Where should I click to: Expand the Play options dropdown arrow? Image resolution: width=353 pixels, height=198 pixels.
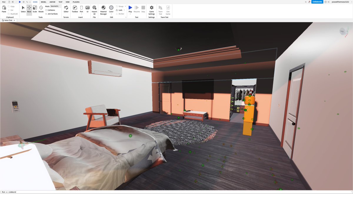pyautogui.click(x=130, y=13)
